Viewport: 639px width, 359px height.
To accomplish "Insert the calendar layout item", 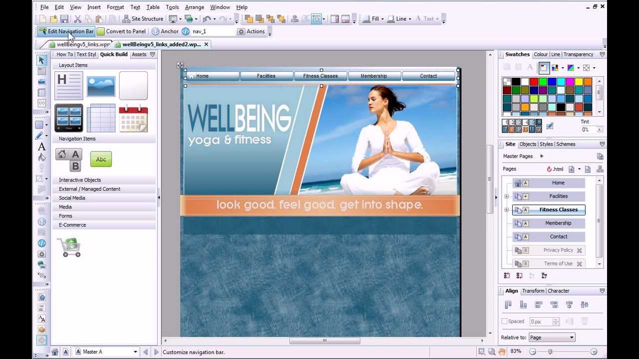I will [x=133, y=118].
